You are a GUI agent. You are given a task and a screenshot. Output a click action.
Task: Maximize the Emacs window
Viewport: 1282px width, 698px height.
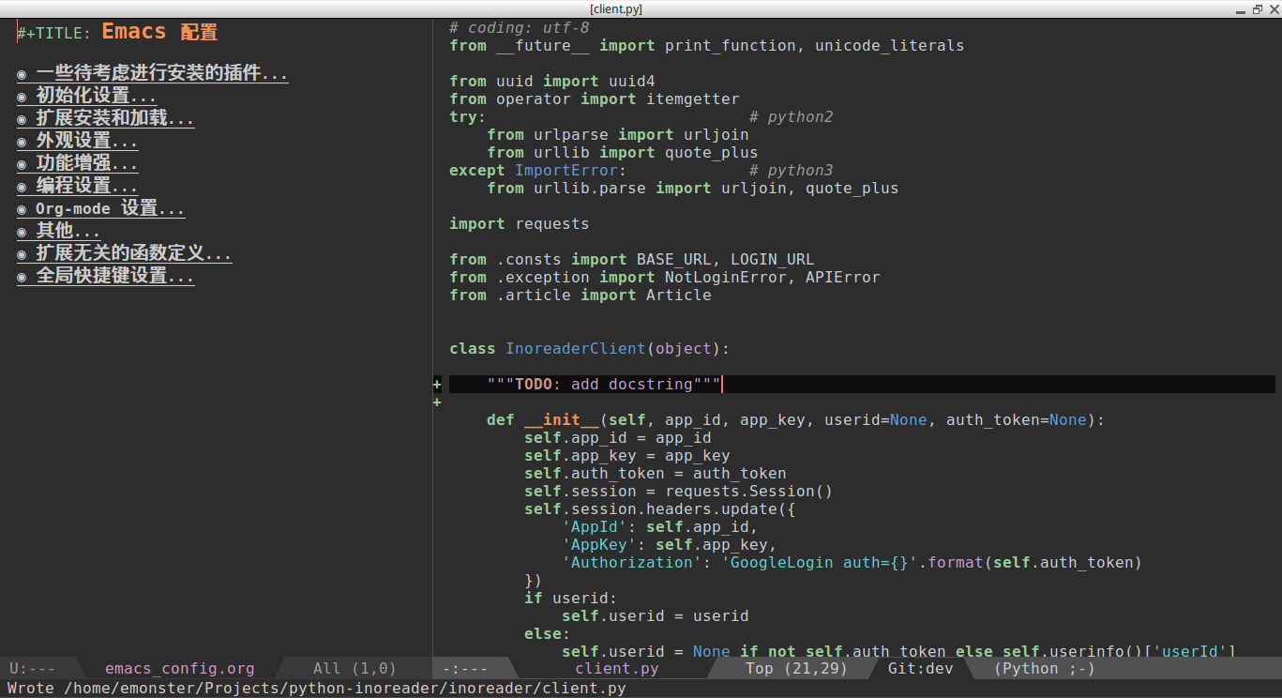(1256, 8)
